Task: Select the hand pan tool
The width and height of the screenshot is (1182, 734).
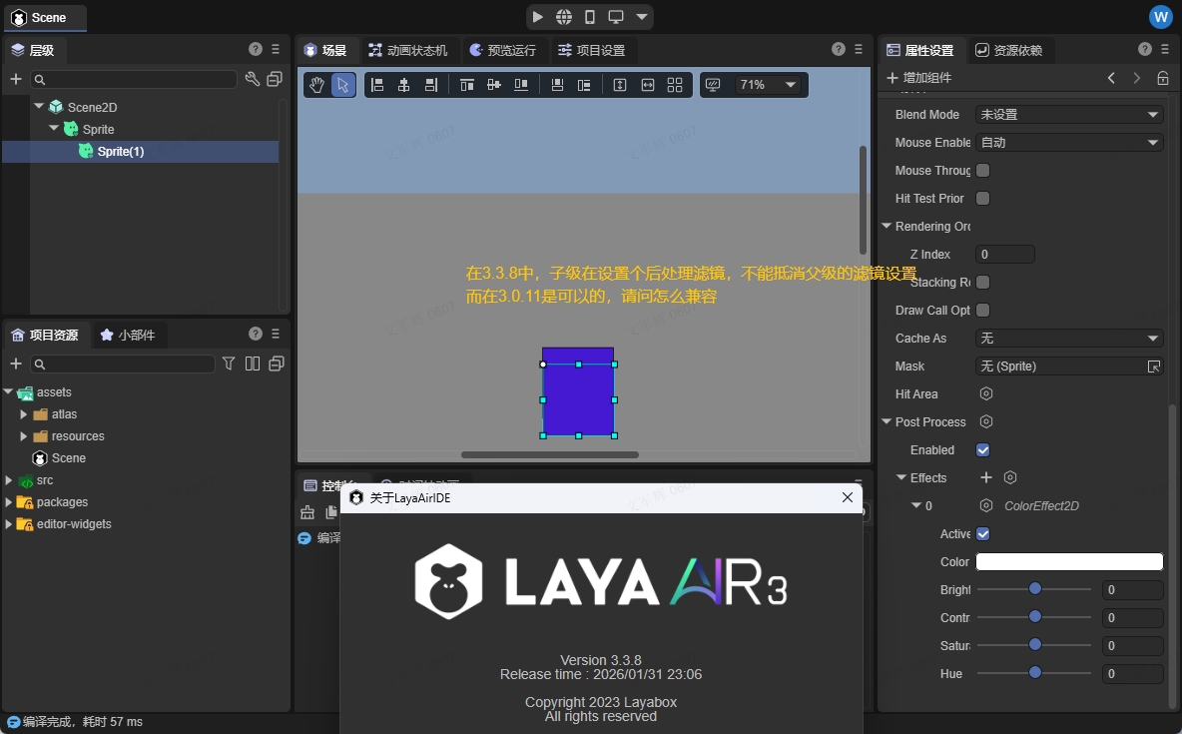Action: [316, 85]
